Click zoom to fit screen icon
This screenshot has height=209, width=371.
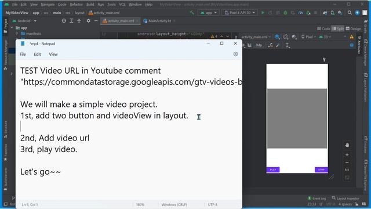(x=347, y=178)
